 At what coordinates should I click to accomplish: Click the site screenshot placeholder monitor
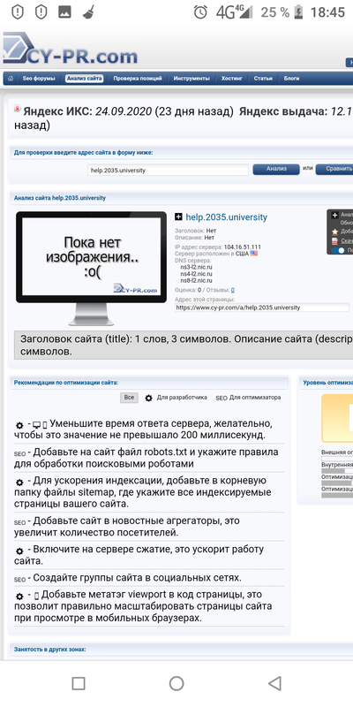(92, 269)
